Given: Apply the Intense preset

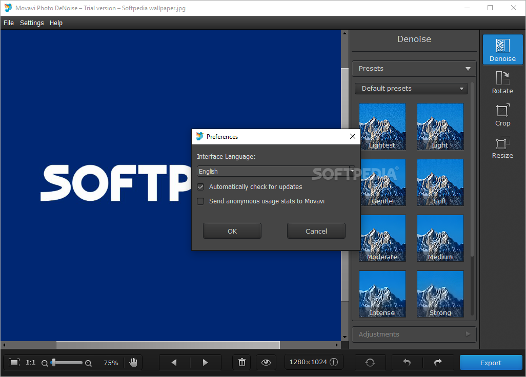Looking at the screenshot, I should [x=382, y=294].
